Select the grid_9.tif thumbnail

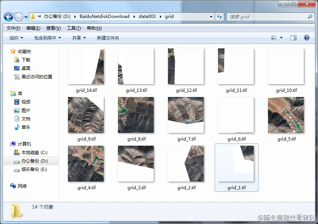[86, 115]
